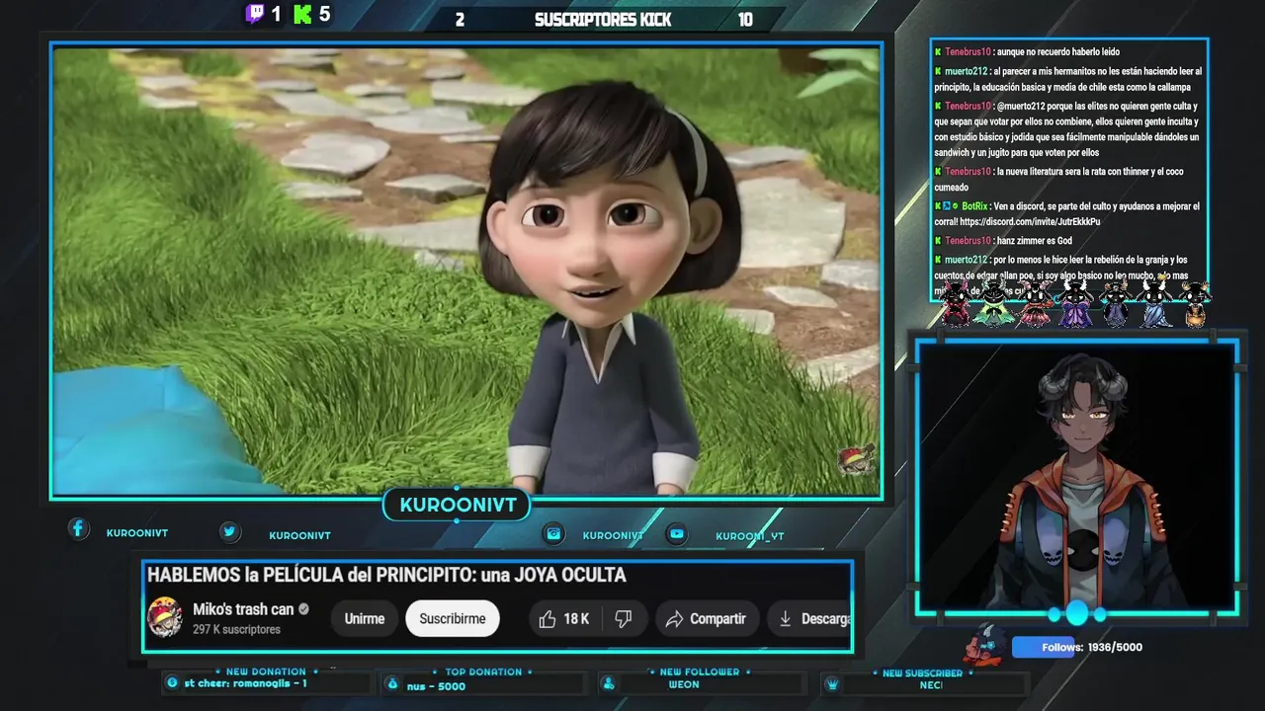
Task: Open the Instagram camera icon
Action: [x=553, y=533]
